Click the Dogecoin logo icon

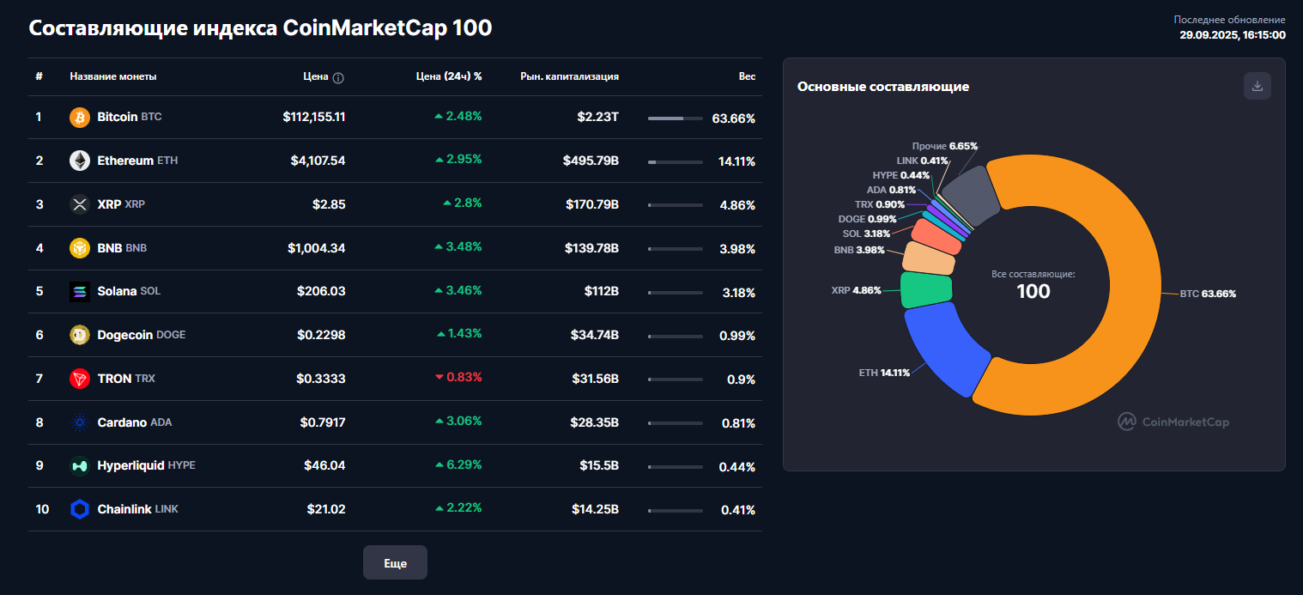[80, 335]
